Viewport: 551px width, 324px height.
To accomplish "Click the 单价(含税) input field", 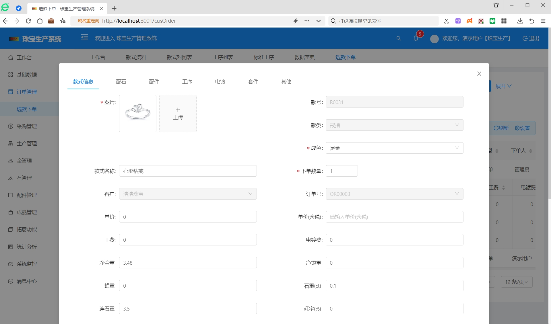I will [x=394, y=217].
